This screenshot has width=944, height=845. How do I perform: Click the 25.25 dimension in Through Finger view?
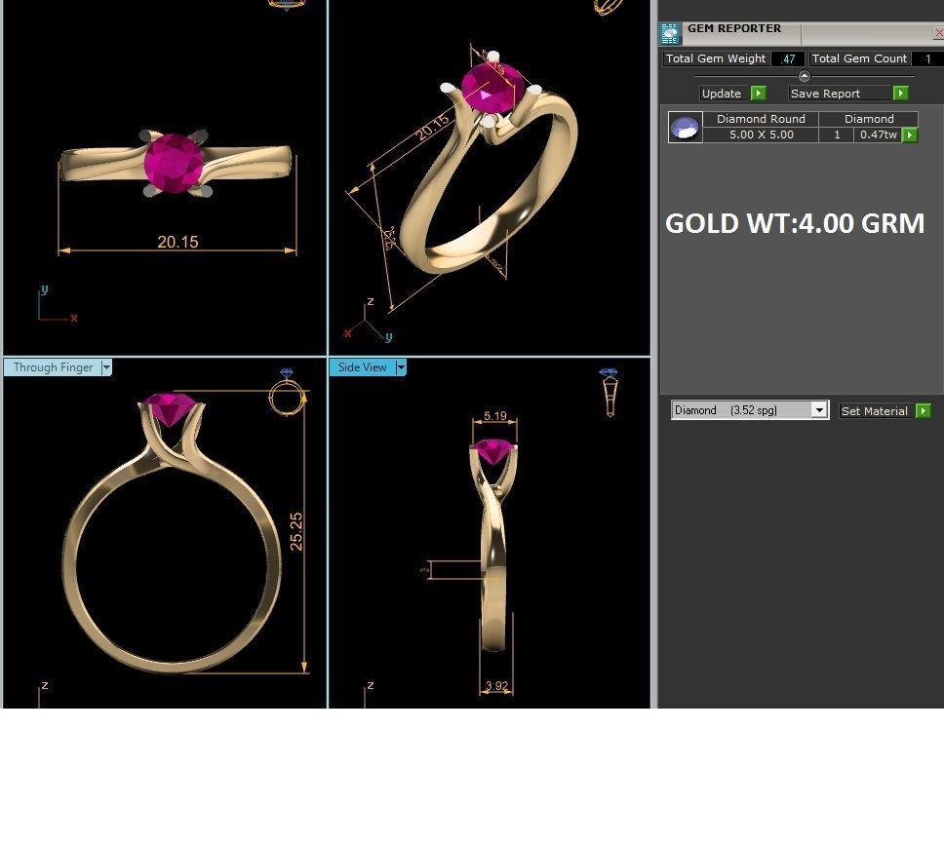(x=295, y=531)
